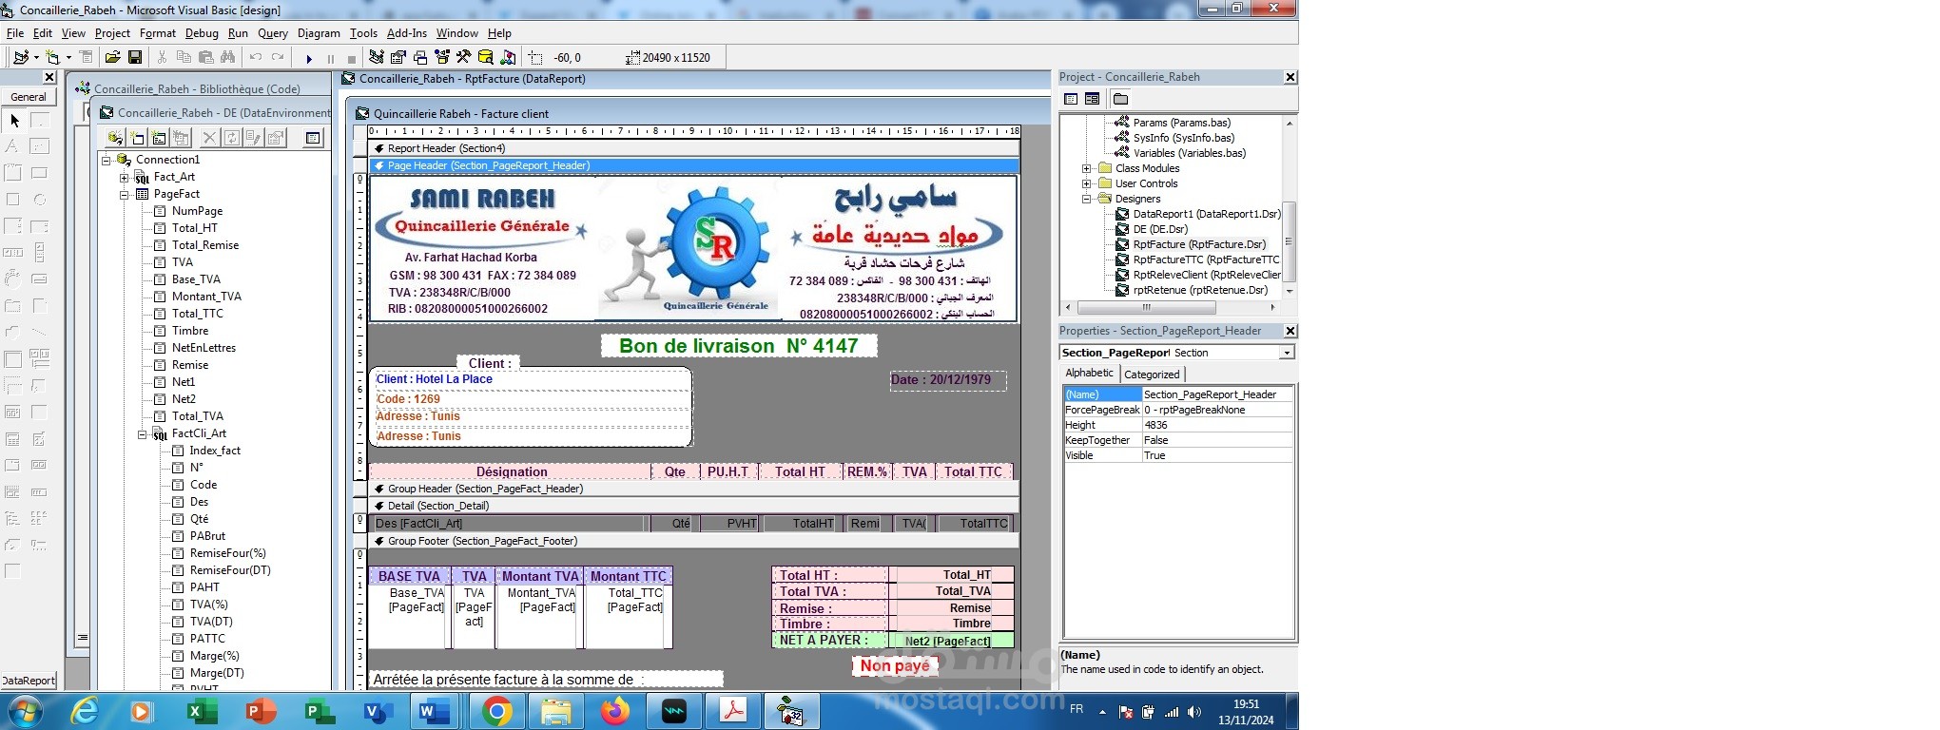Open the Project menu
The height and width of the screenshot is (730, 1940).
click(x=112, y=33)
